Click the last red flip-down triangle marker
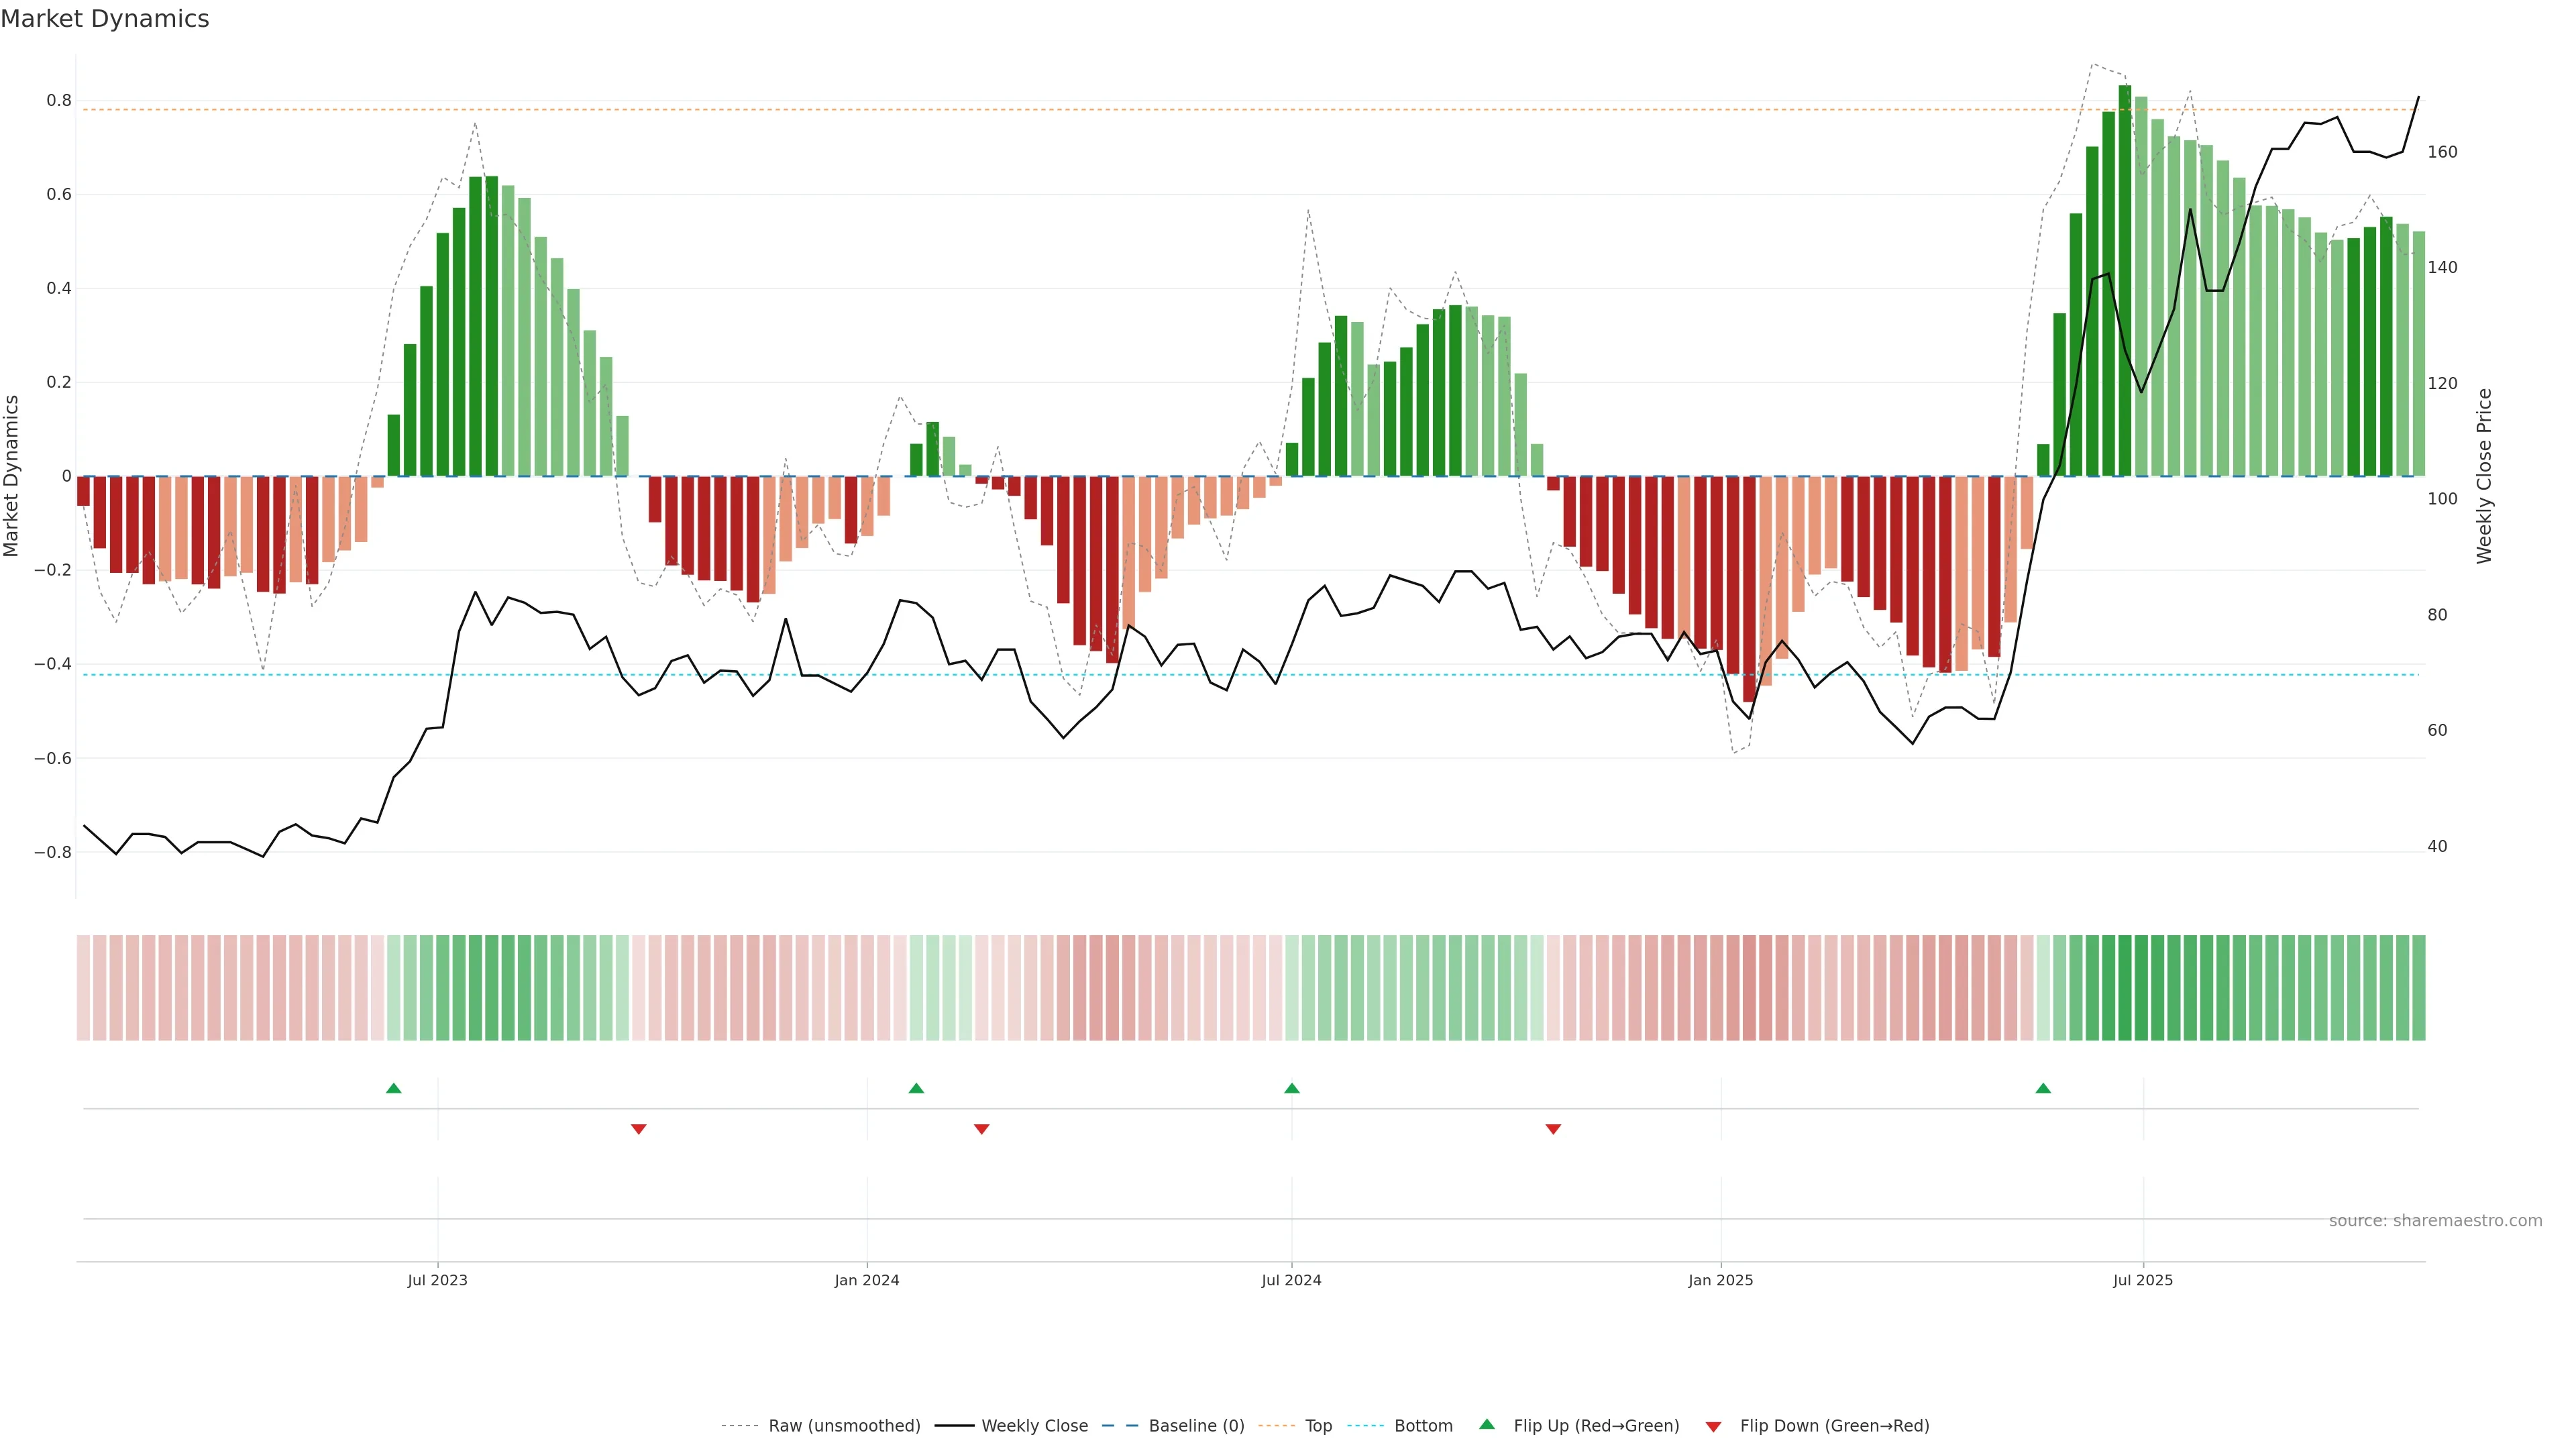This screenshot has height=1449, width=2576. [x=1553, y=1129]
